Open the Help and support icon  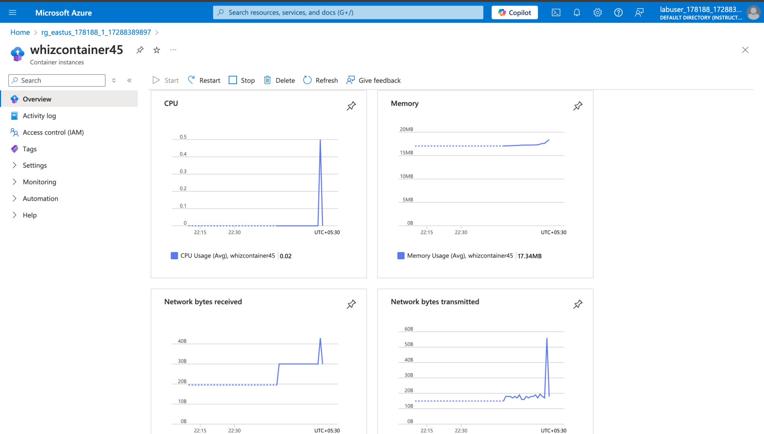618,12
